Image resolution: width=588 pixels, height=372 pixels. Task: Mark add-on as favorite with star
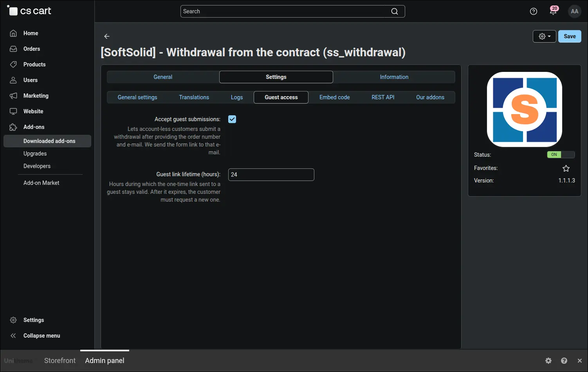(566, 168)
